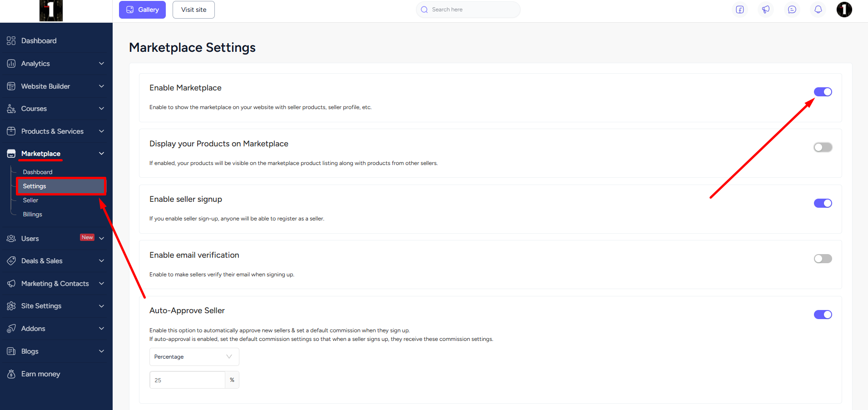Click the Marketplace menu label
This screenshot has width=868, height=410.
coord(41,154)
